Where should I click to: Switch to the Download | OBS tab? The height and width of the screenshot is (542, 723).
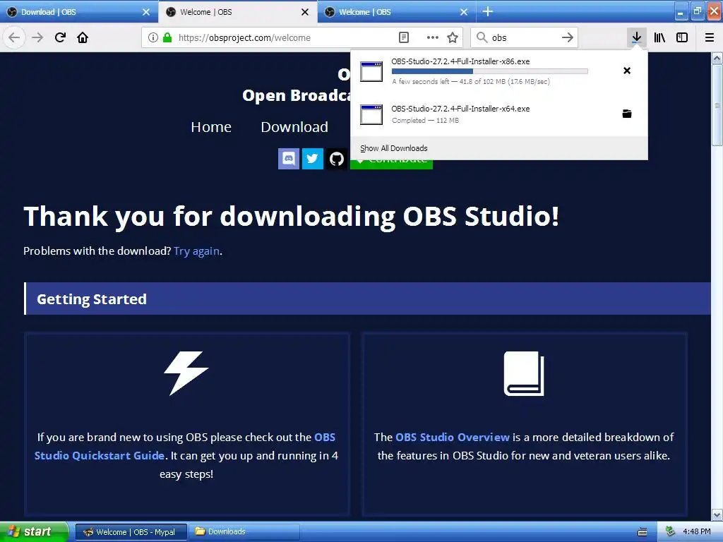(x=79, y=11)
